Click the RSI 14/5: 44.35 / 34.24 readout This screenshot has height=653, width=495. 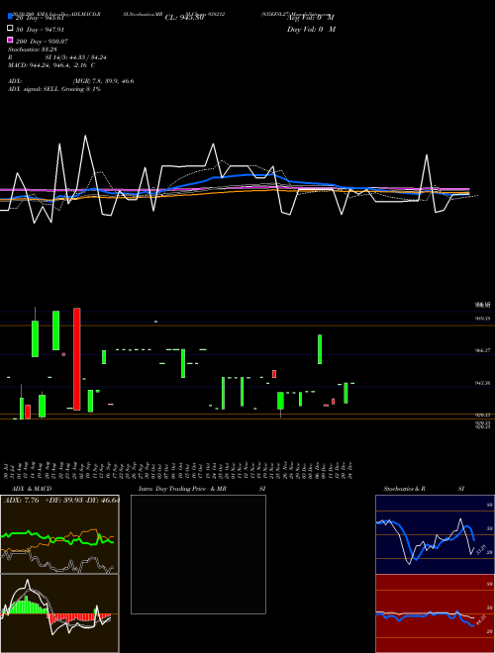point(57,57)
